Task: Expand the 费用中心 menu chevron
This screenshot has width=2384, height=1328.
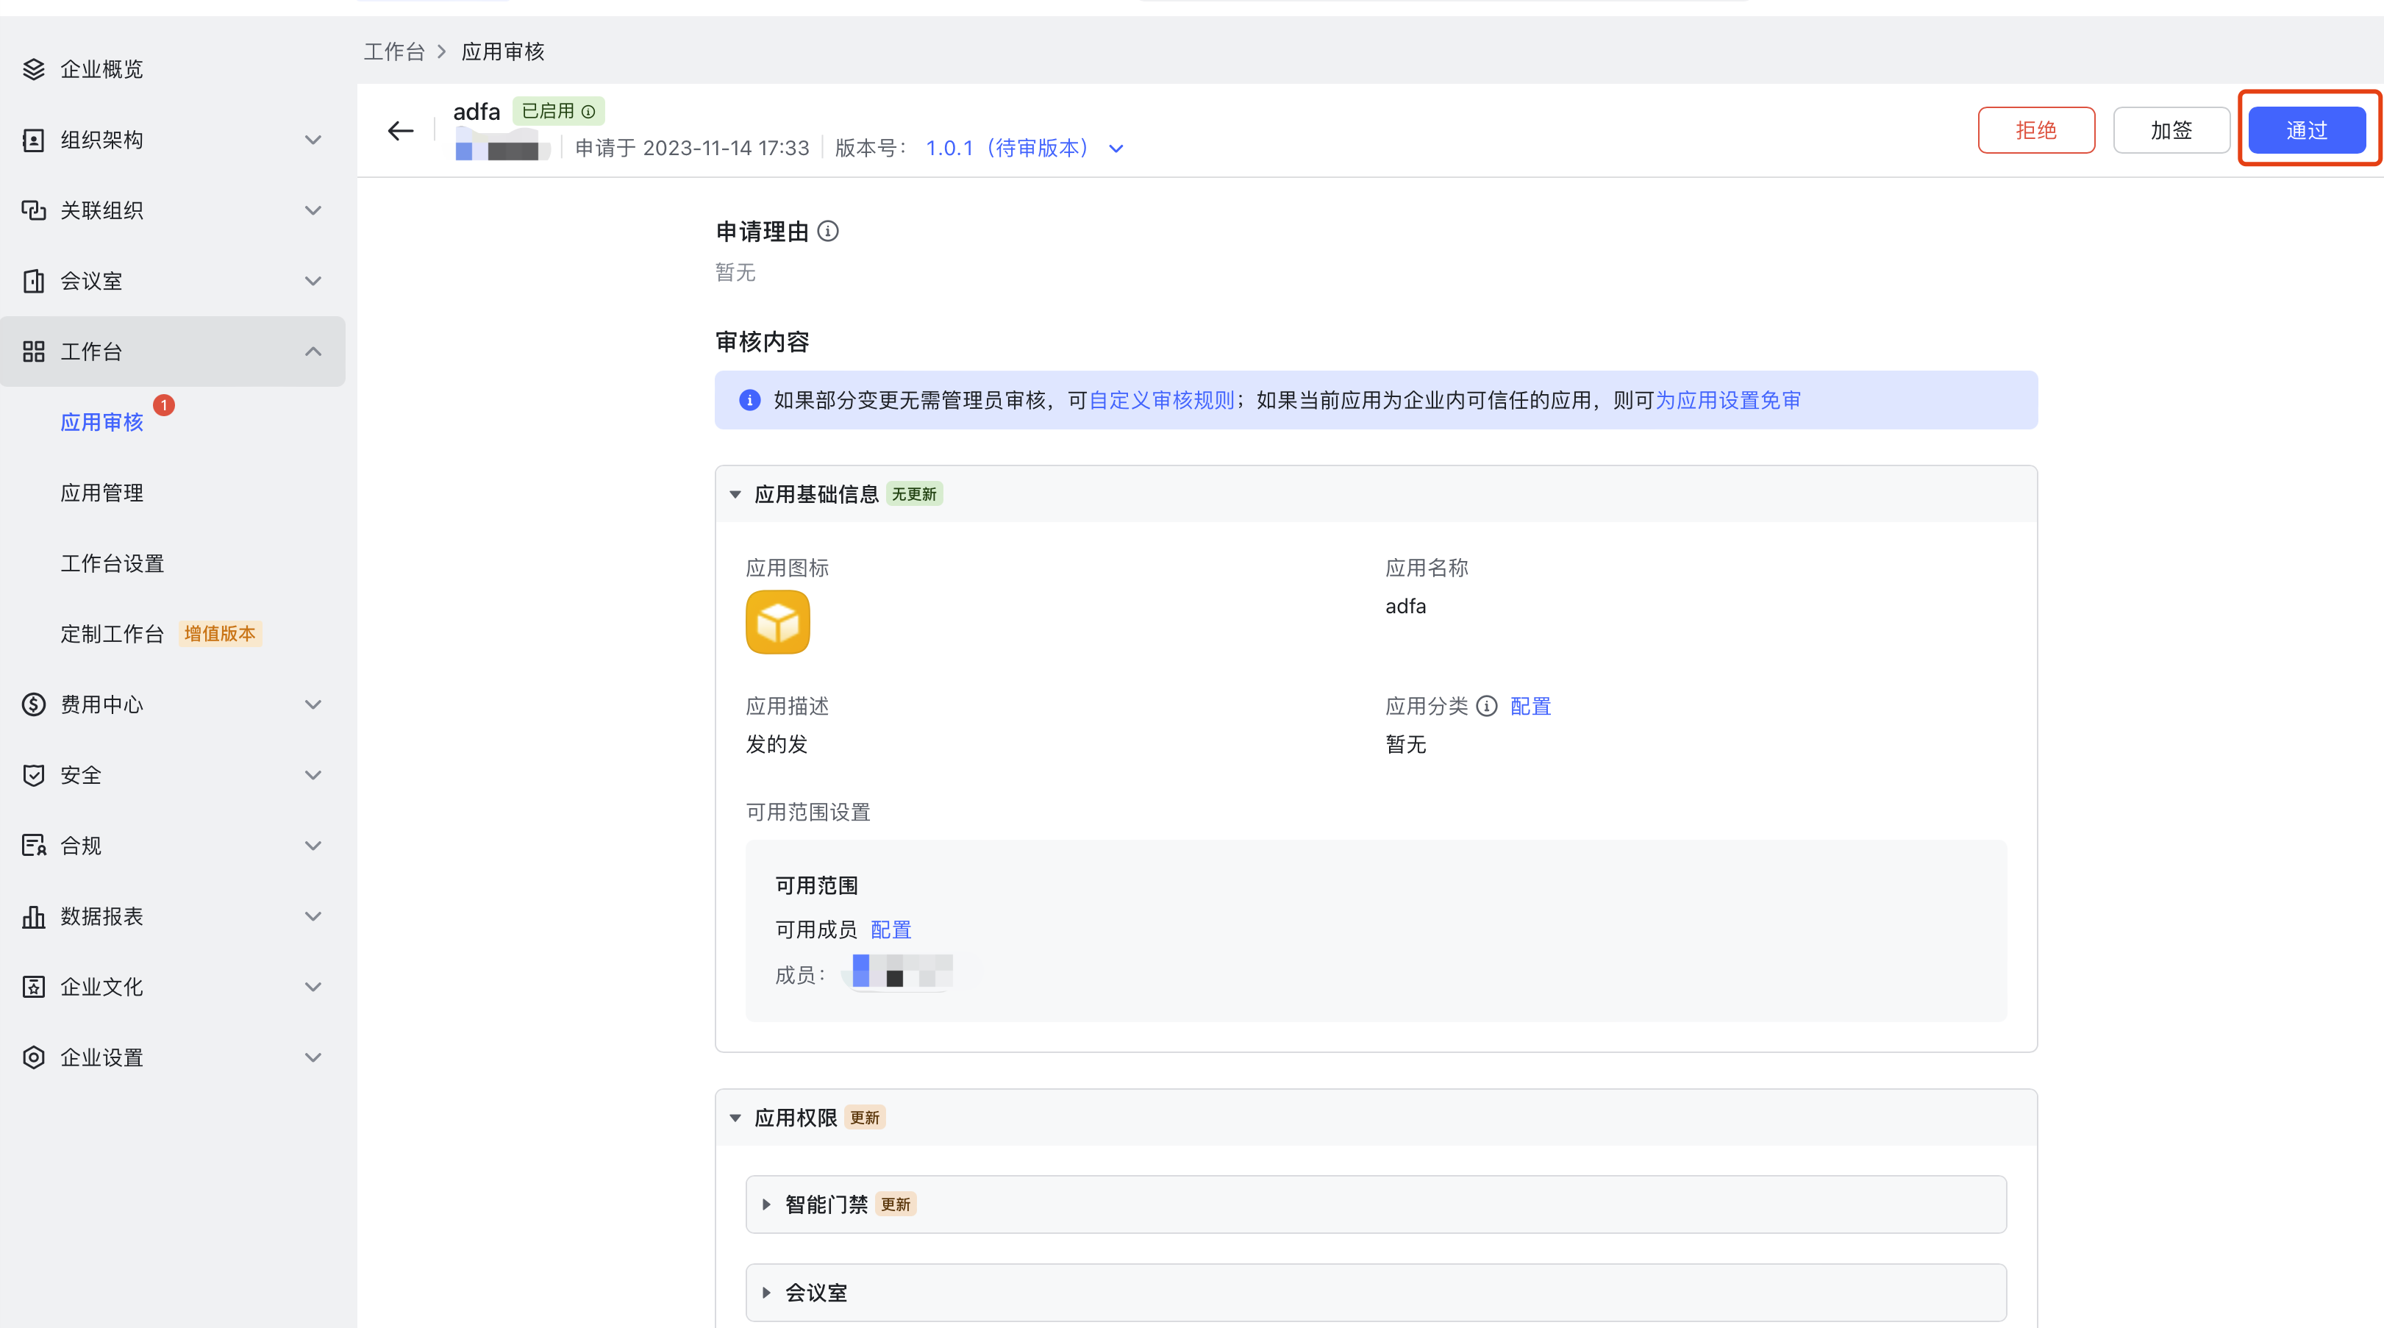Action: pos(313,704)
